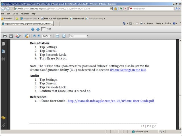
Task: Open the Safety dropdown menu
Action: 159,24
